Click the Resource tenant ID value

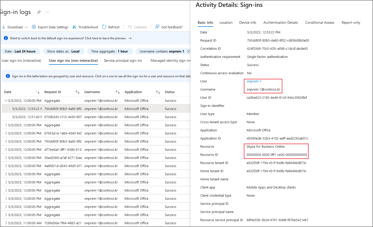pyautogui.click(x=276, y=163)
